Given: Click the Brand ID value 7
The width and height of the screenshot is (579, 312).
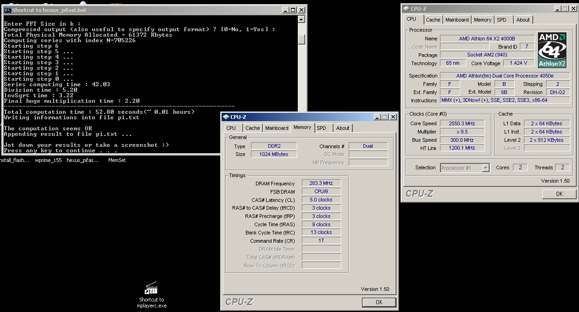Looking at the screenshot, I should click(527, 47).
